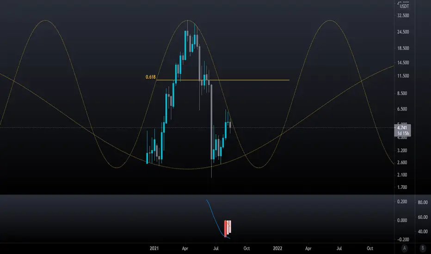Click the current price label 4.741
Image resolution: width=431 pixels, height=254 pixels.
tap(402, 127)
